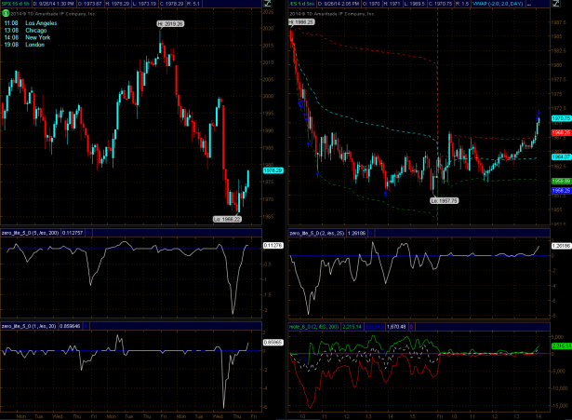The image size is (572, 420).
Task: Click the cyan 1978.29 last price tag on SPX axis
Action: (x=273, y=170)
